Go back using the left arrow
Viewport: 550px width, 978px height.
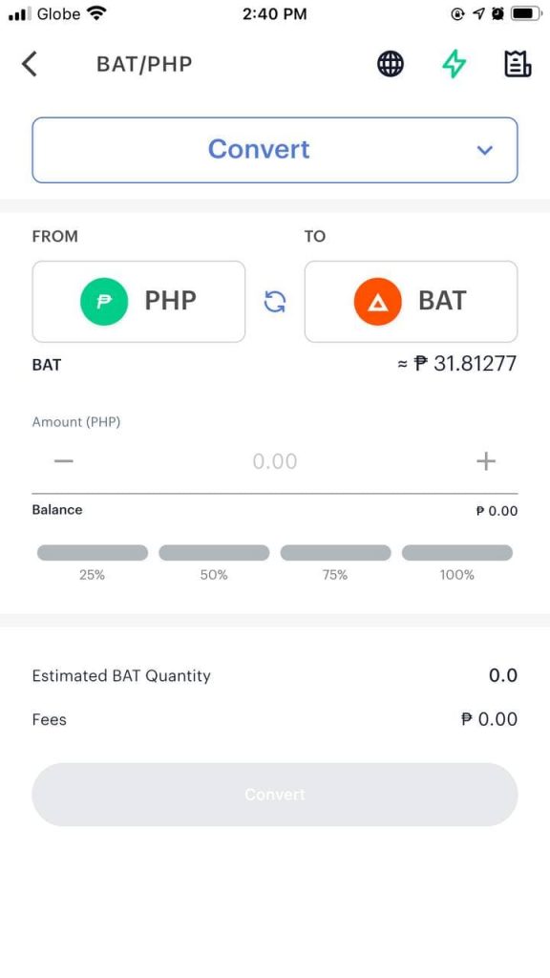pos(30,64)
